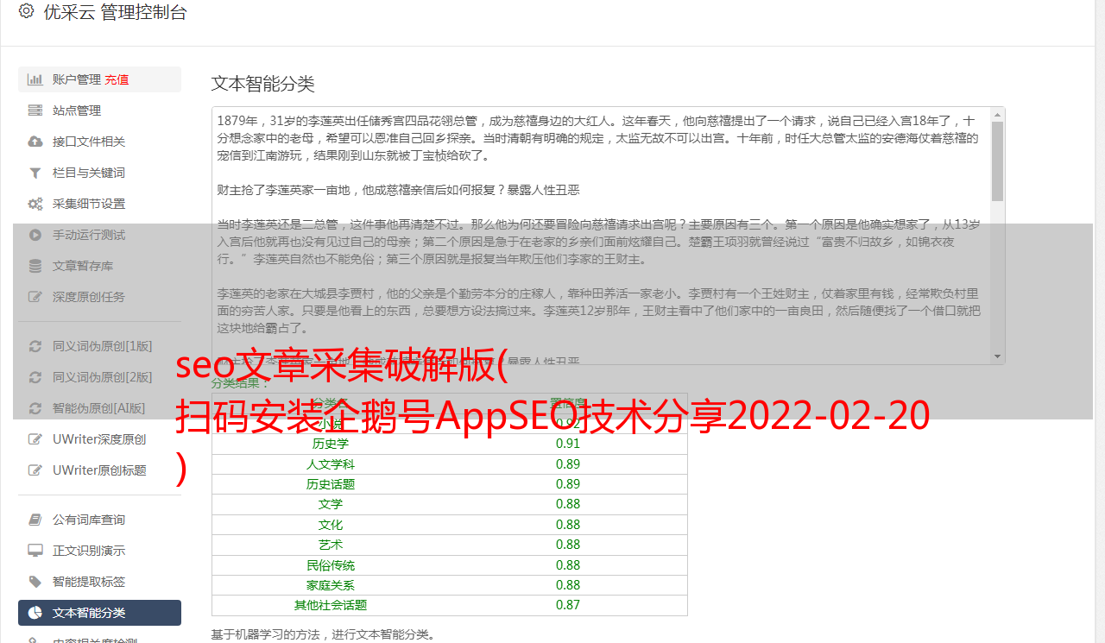Click the 艺术 category cell
Screen dimensions: 1105x643
[x=331, y=545]
